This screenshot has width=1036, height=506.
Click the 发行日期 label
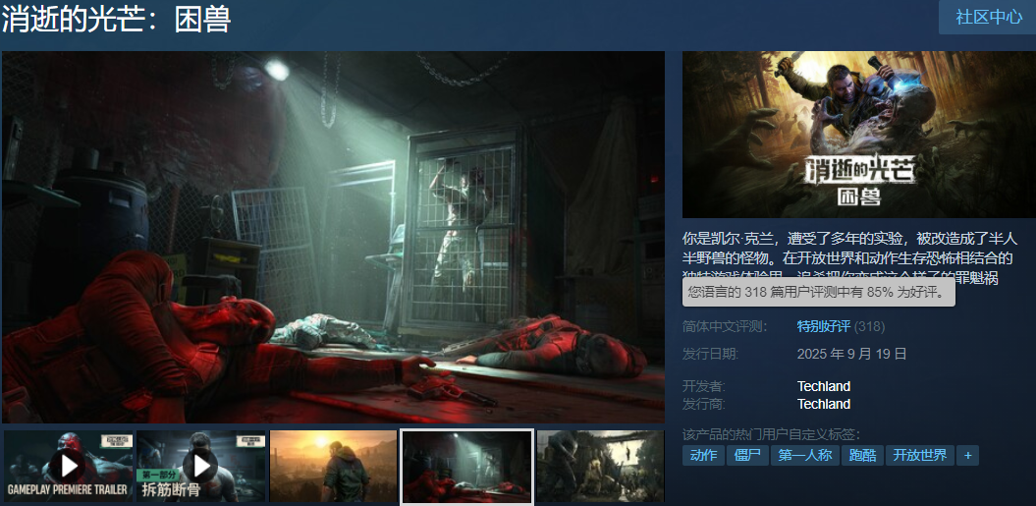(x=710, y=354)
